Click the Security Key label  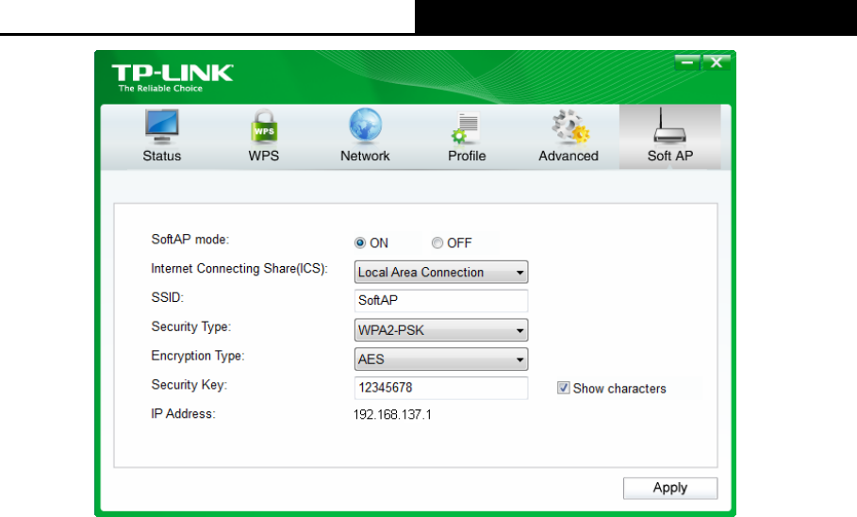(190, 385)
